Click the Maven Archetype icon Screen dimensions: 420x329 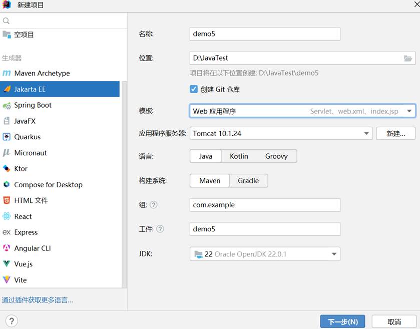pyautogui.click(x=7, y=73)
